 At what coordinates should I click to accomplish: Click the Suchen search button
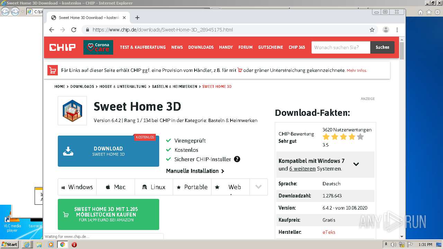pos(382,47)
